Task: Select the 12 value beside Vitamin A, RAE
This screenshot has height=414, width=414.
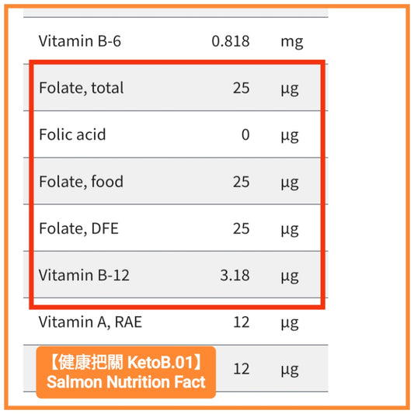Action: (x=241, y=322)
